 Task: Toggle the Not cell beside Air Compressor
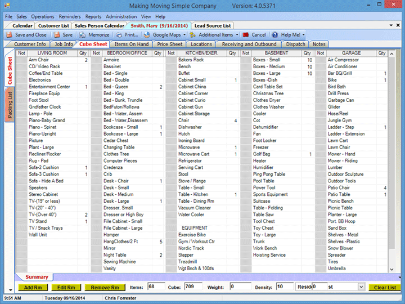(321, 60)
